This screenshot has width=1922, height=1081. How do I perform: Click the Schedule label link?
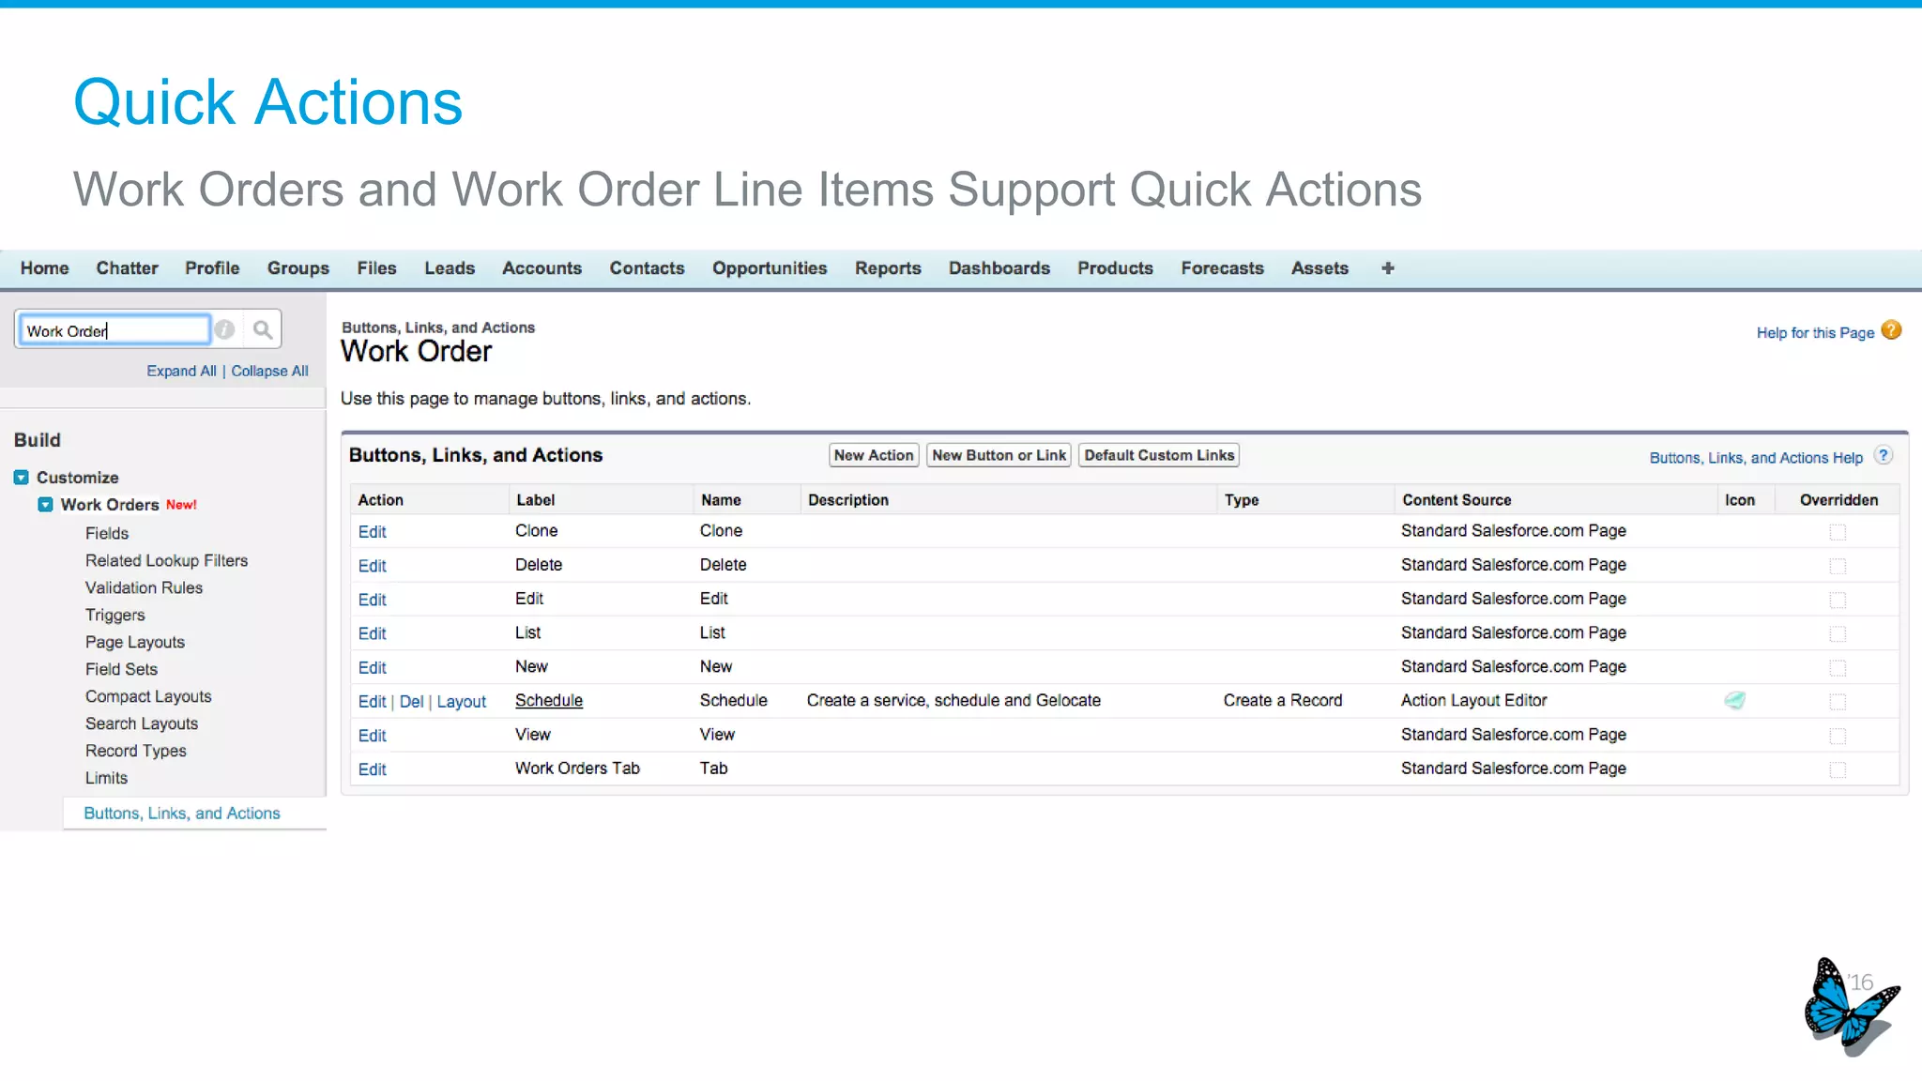549,701
